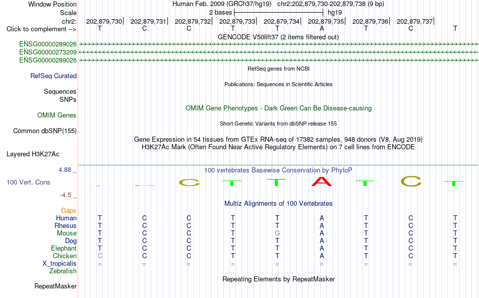Viewport: 479px width, 298px height.
Task: Click position label 202,879,733
Action: tap(237, 21)
